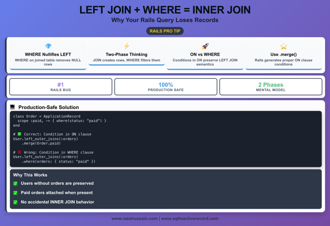Click the subtitle Why Your Rails Query Loses Records
The height and width of the screenshot is (226, 330).
165,20
